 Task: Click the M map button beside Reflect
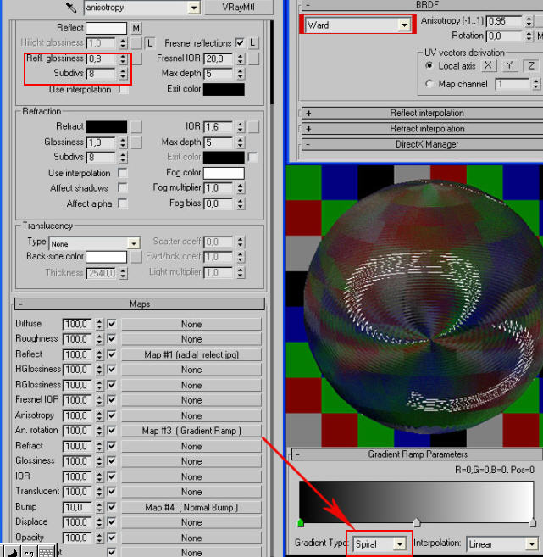[x=136, y=28]
